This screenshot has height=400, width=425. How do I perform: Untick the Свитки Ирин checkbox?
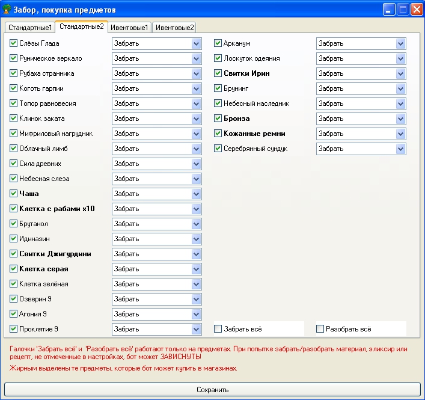(219, 73)
